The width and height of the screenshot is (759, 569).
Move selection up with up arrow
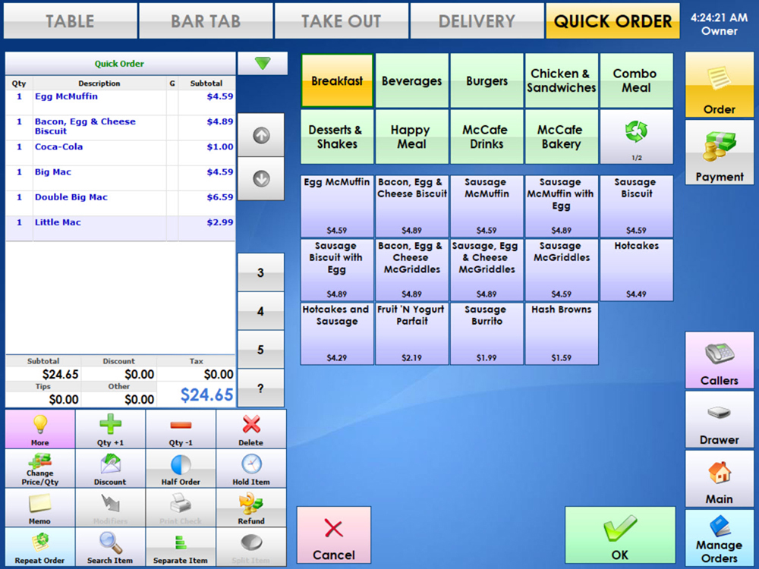[261, 136]
